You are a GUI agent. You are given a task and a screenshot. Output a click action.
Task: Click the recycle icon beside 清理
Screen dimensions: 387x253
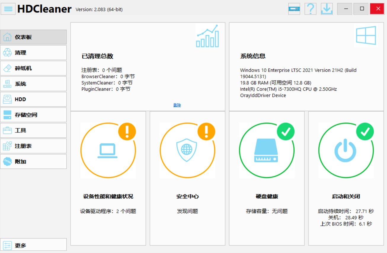point(7,53)
